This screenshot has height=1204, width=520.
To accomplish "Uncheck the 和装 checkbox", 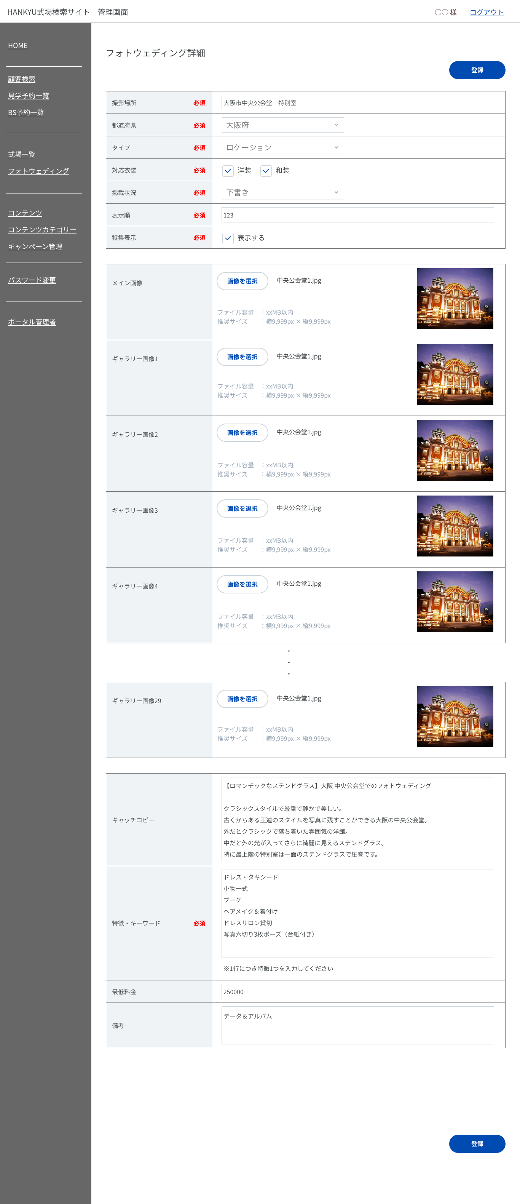I will 266,171.
